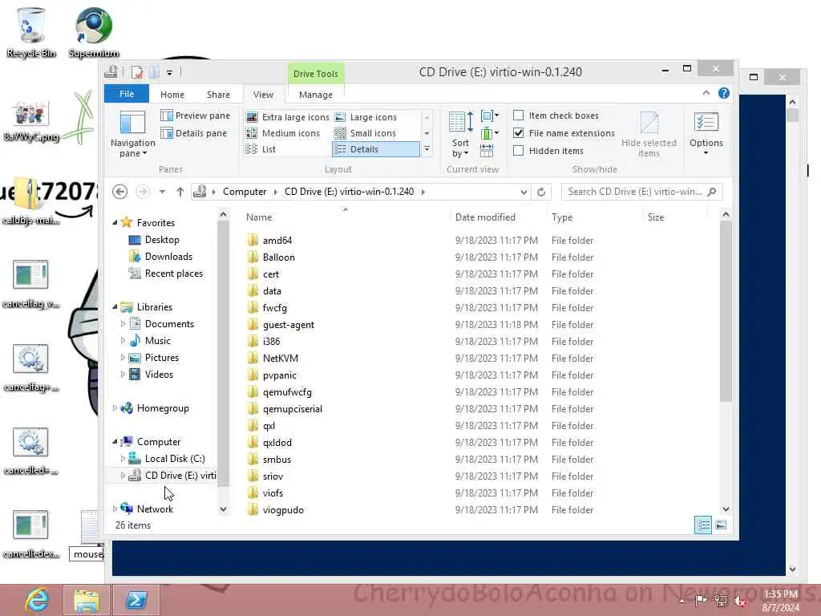Collapse the Computer tree

115,442
